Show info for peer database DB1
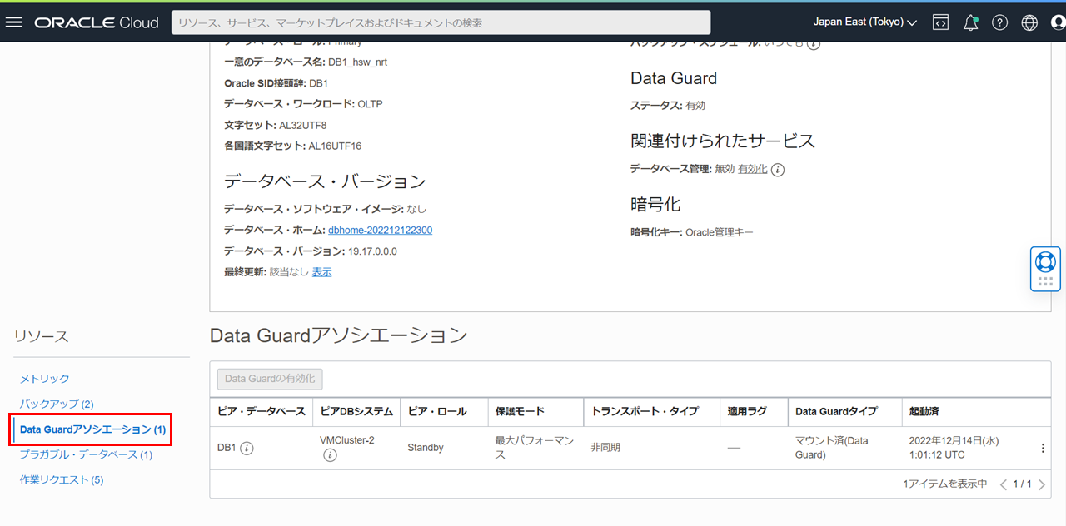1066x526 pixels. 247,448
